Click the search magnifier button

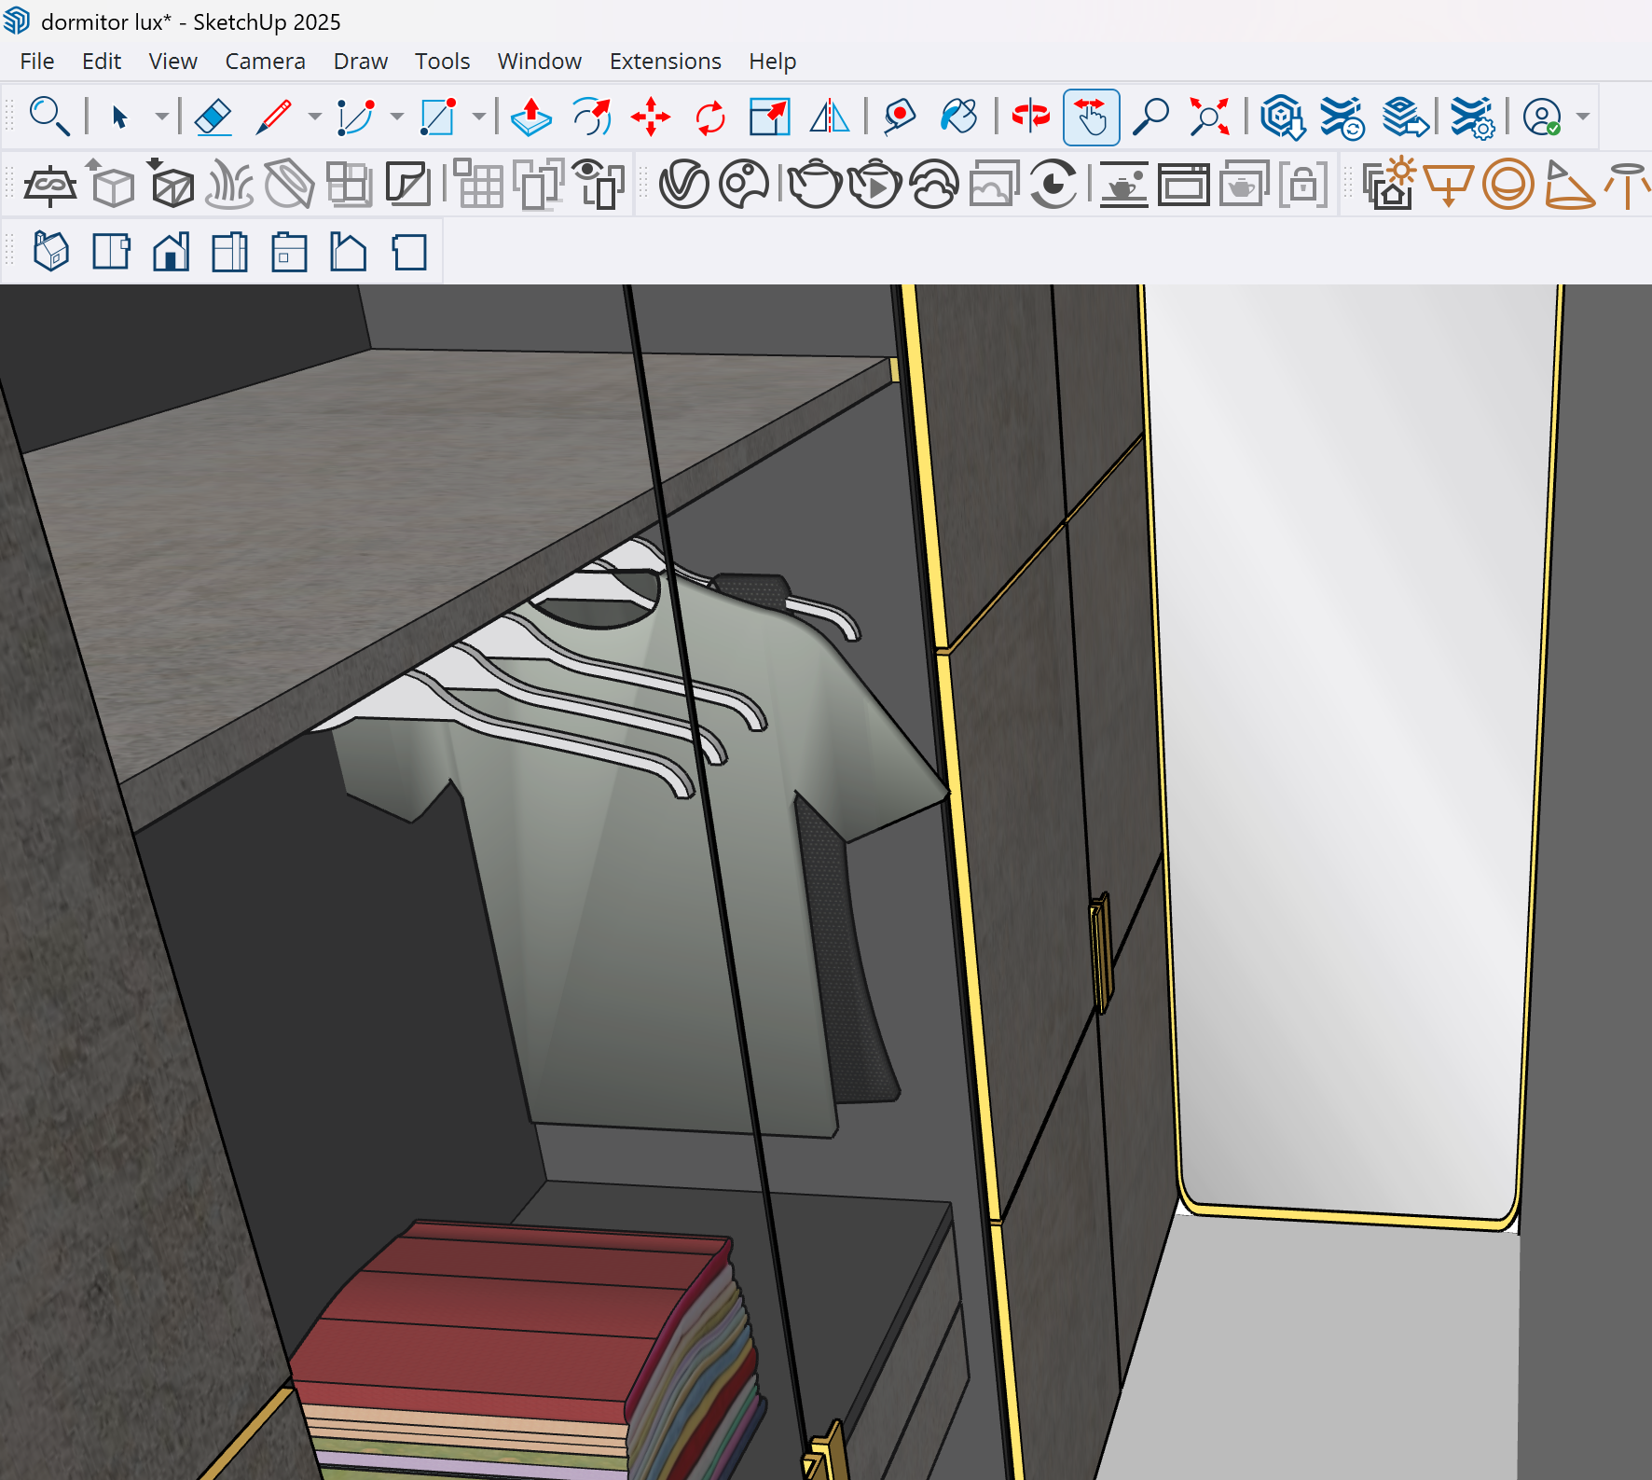tap(48, 118)
